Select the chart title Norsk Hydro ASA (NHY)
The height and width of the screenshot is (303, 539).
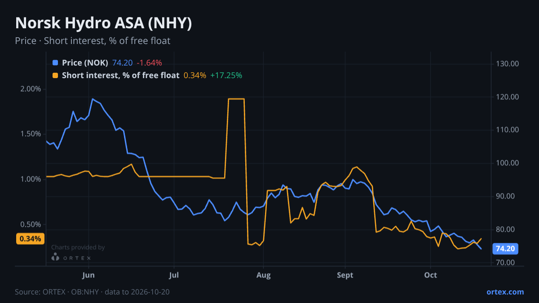click(104, 23)
